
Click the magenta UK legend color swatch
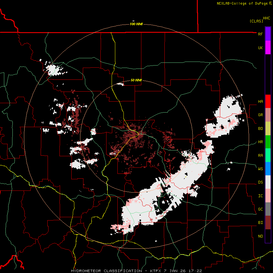pos(268,48)
